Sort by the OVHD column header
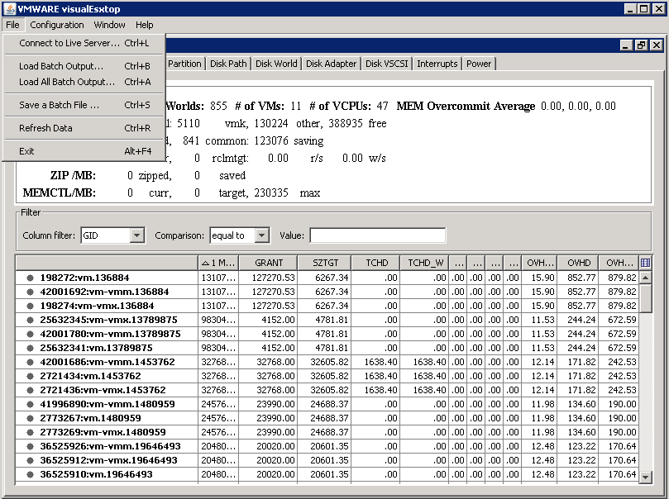669x499 pixels. click(579, 263)
